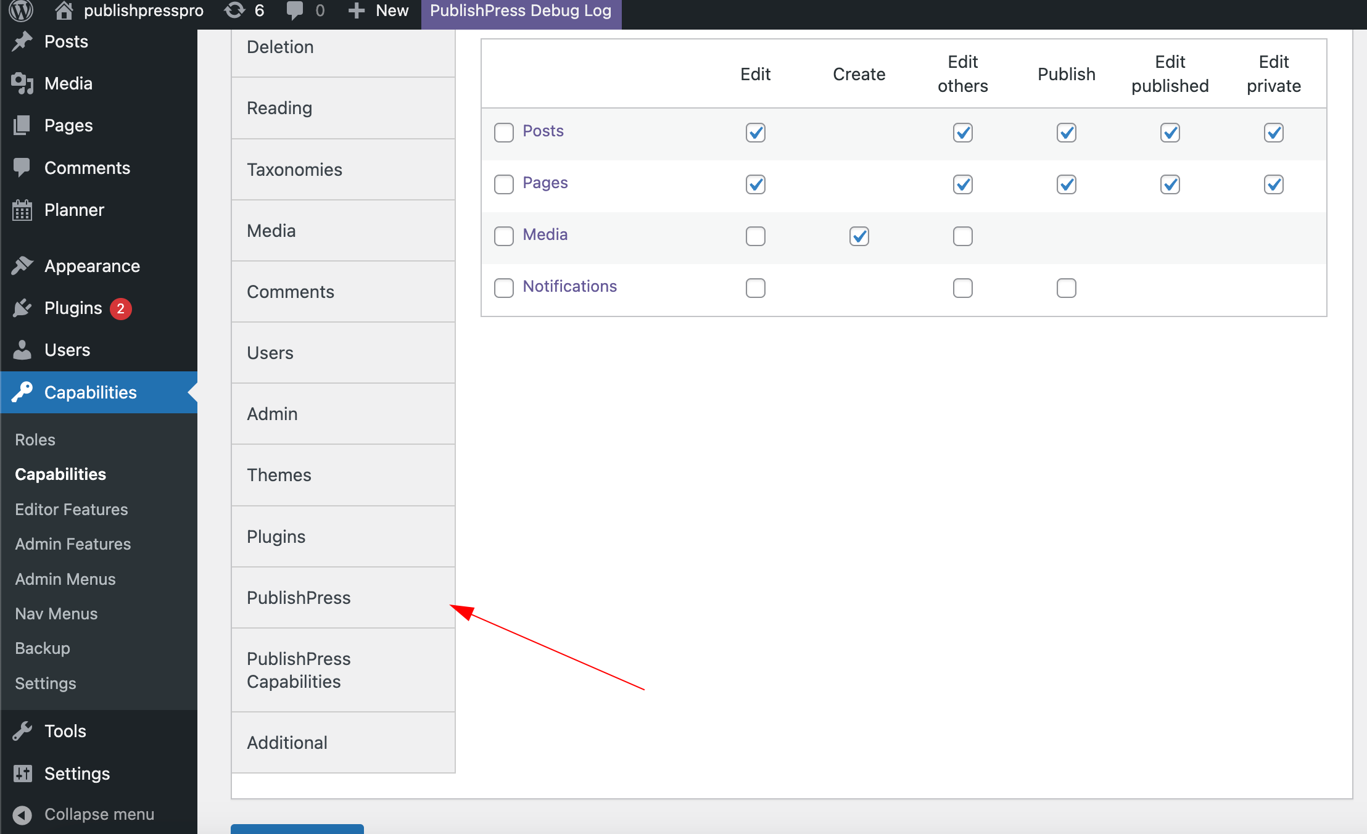
Task: Enable Publish capability for Notifications
Action: (x=1067, y=287)
